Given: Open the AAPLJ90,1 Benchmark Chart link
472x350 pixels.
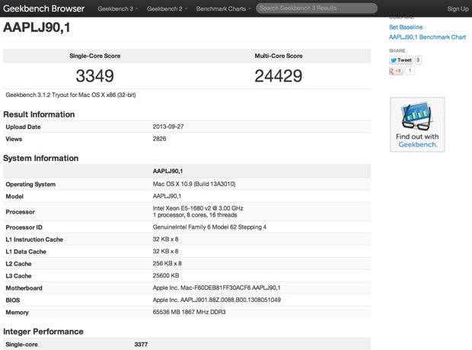Looking at the screenshot, I should pos(427,37).
